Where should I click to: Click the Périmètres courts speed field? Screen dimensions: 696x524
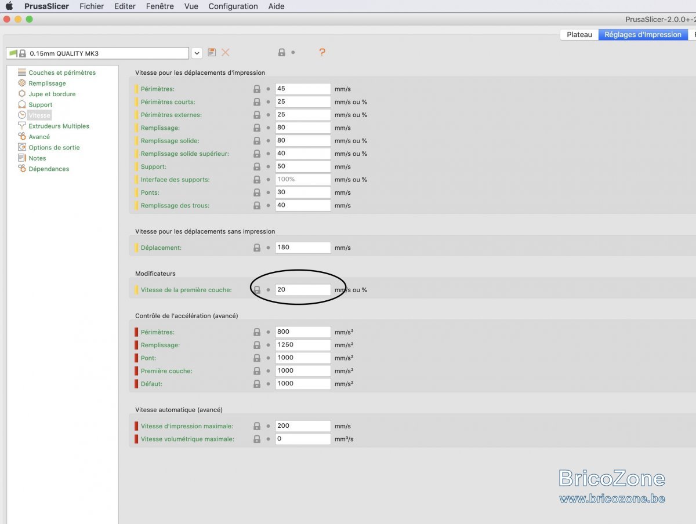pyautogui.click(x=303, y=101)
